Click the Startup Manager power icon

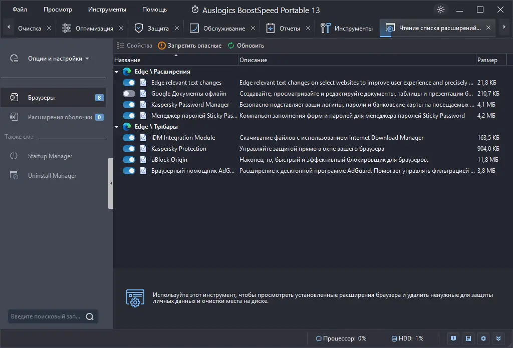point(14,156)
